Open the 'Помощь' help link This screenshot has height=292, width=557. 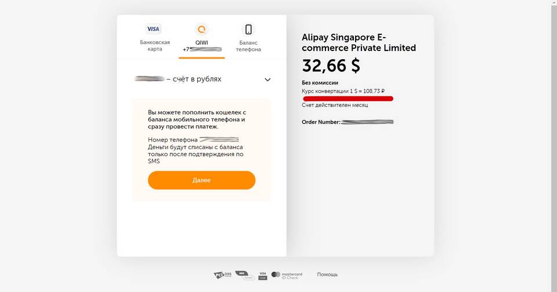click(x=327, y=275)
